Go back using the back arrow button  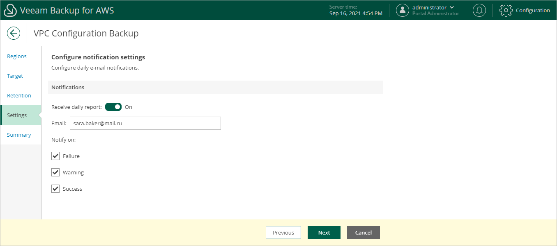[x=14, y=33]
